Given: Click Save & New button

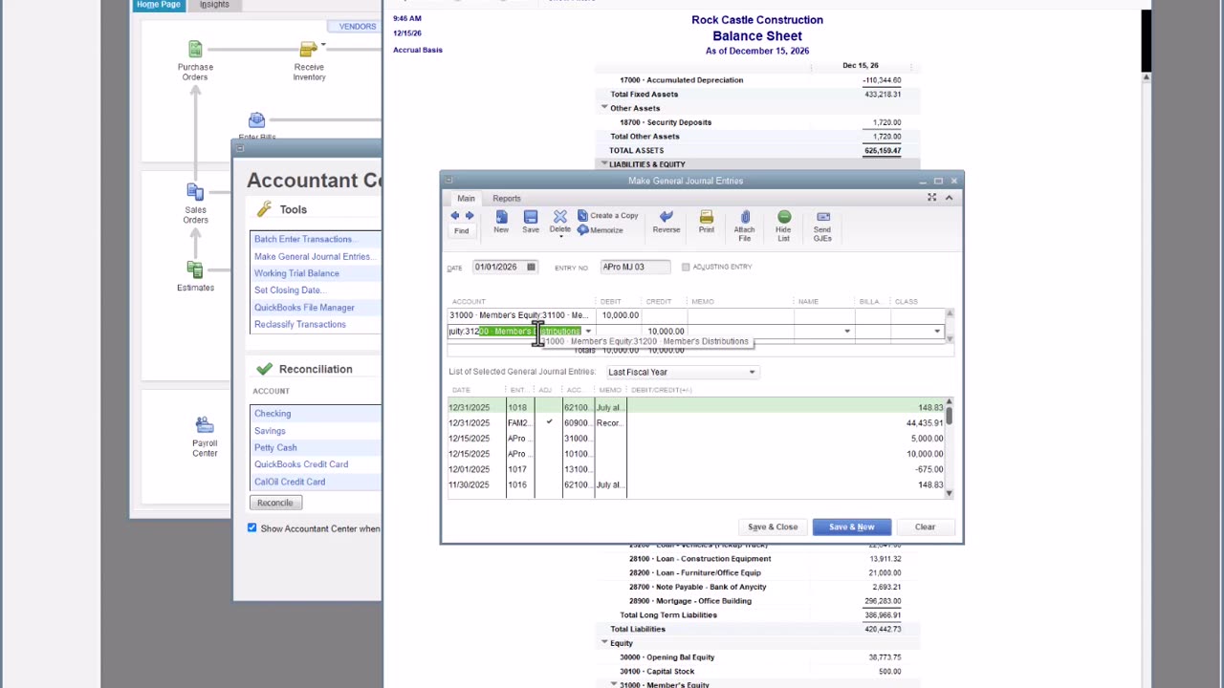Looking at the screenshot, I should tap(851, 527).
